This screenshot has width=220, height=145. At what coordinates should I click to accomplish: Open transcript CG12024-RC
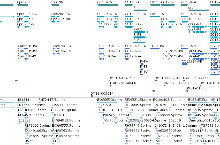135,24
